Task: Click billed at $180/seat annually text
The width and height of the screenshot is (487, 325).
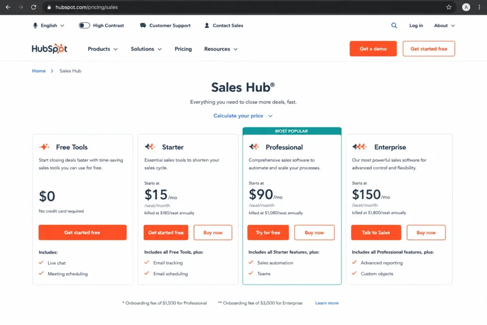Action: point(169,213)
